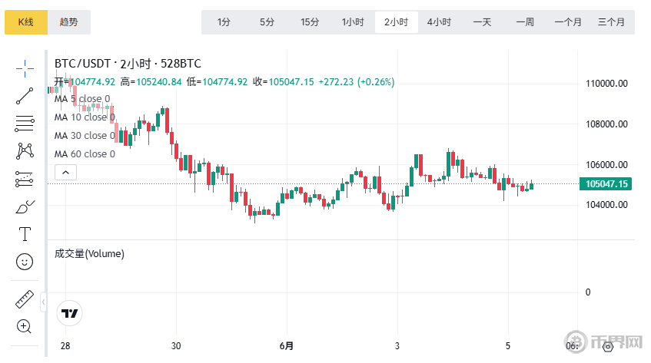The width and height of the screenshot is (651, 363).
Task: Select the 15分 interval
Action: click(x=310, y=22)
